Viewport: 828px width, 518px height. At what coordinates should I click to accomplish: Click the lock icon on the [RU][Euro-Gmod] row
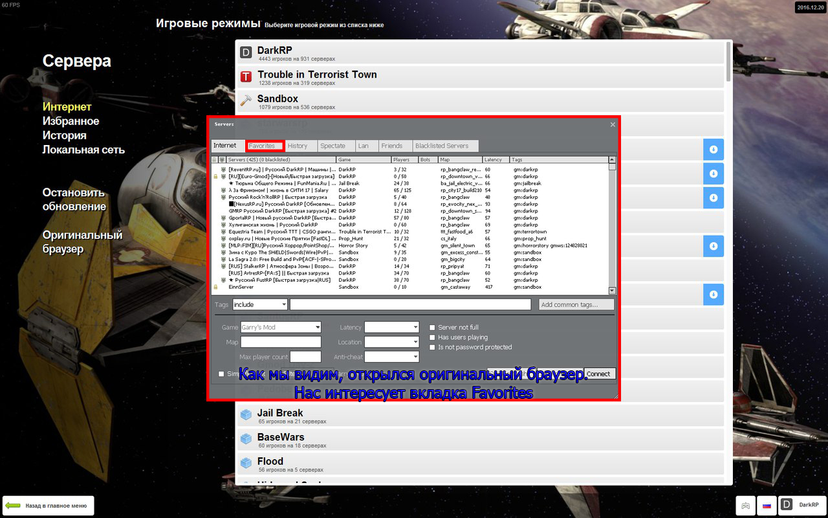click(x=215, y=176)
